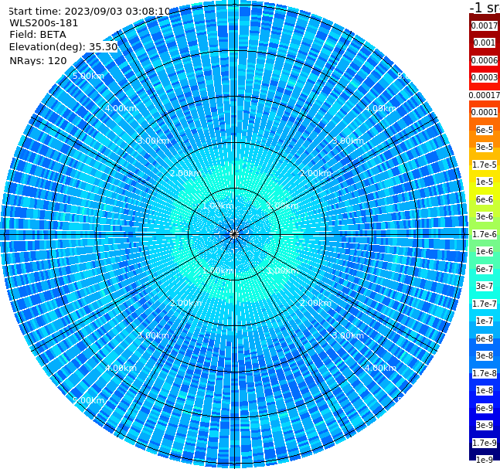Click the 6e-6 colorbar label
Image resolution: width=500 pixels, height=469 pixels.
[485, 199]
